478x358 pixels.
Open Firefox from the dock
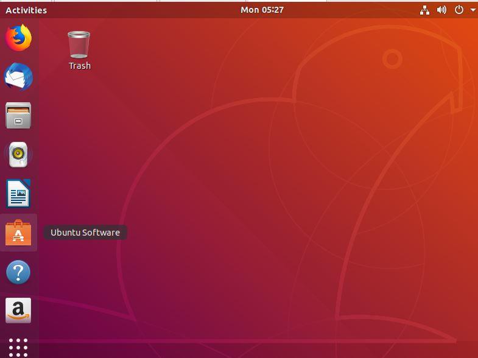click(x=18, y=38)
